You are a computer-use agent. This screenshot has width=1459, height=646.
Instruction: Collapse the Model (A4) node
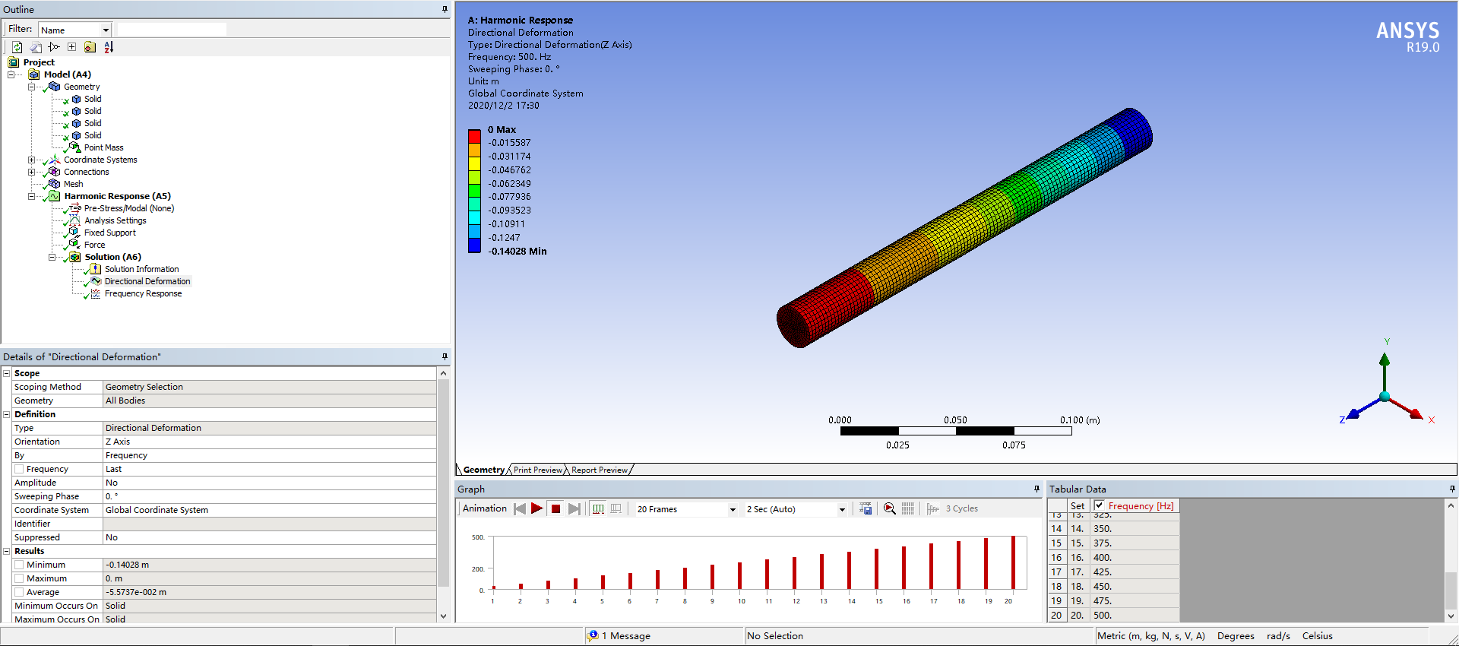click(x=11, y=74)
